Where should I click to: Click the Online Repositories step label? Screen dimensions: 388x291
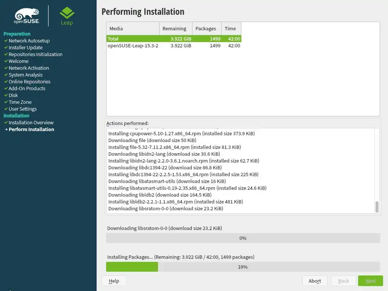(30, 81)
